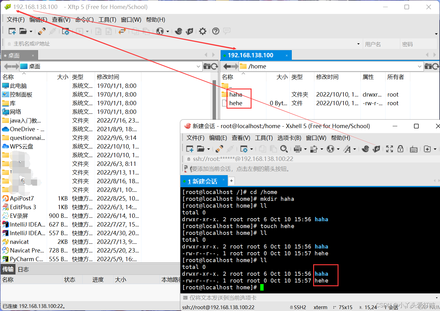Viewport: 440px width, 311px height.
Task: Select local 桌面 tab in Xftp
Action: (19, 56)
